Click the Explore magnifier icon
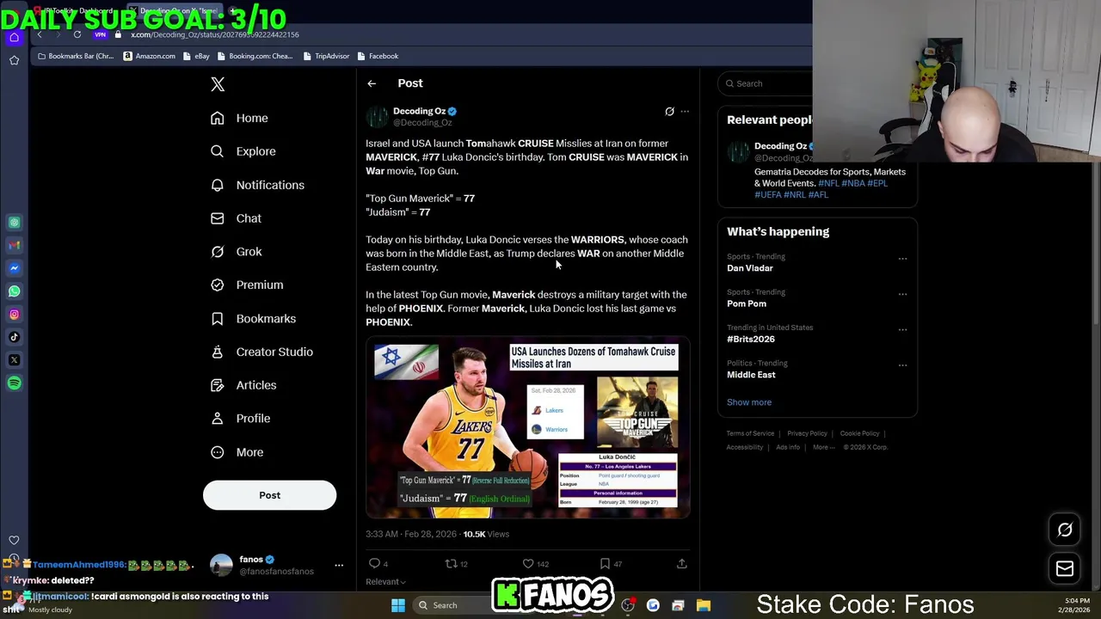 click(218, 151)
